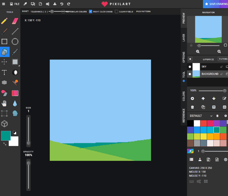Click the Redo arrow in top toolbar
This screenshot has height=196, width=228.
[x=69, y=4]
